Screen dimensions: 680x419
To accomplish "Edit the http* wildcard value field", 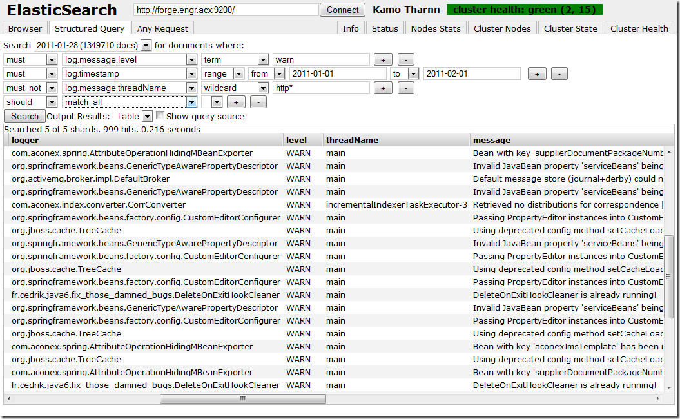I will point(322,88).
